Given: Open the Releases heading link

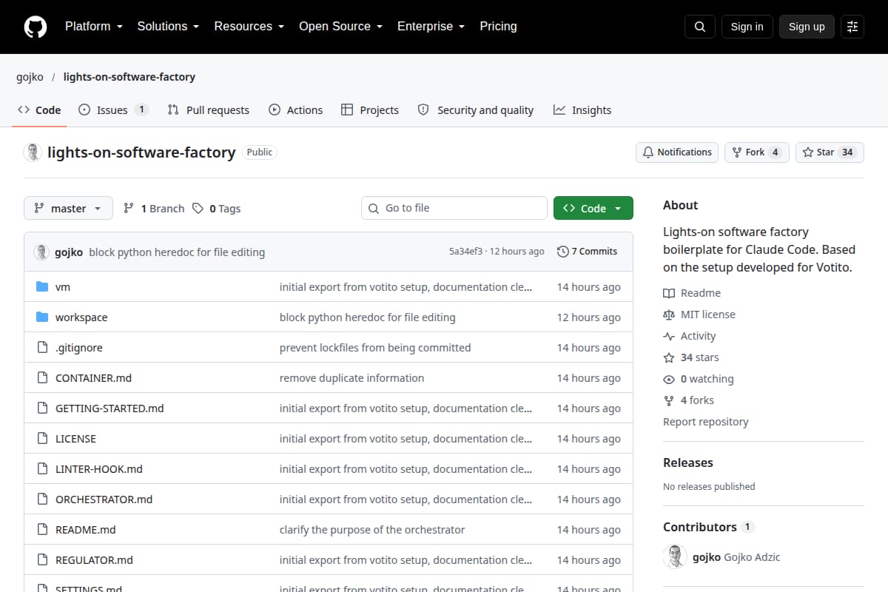Looking at the screenshot, I should click(x=688, y=462).
